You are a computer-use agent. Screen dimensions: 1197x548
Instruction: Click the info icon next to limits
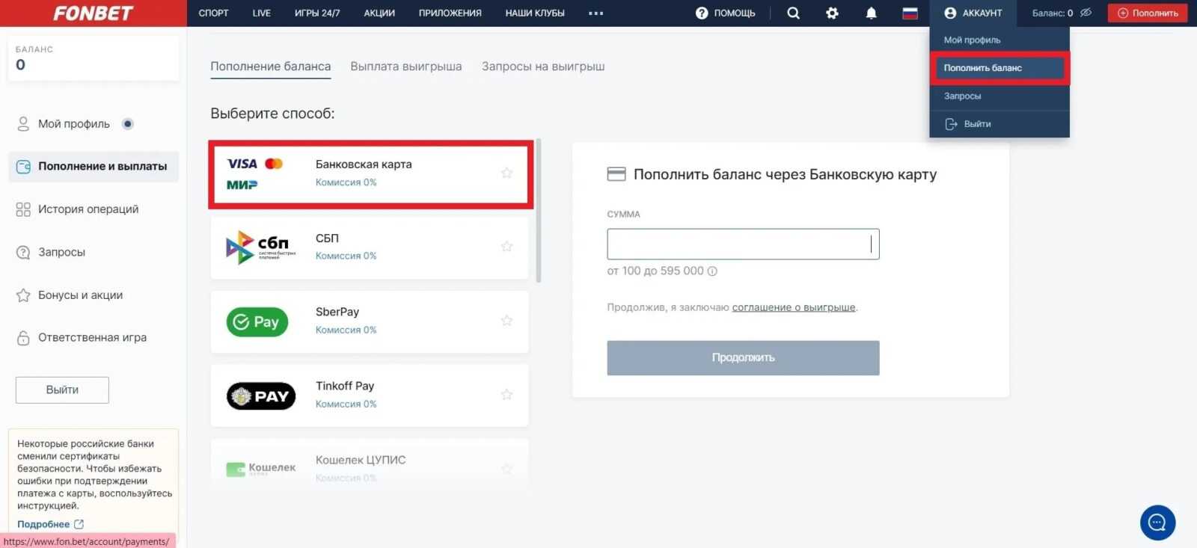tap(712, 271)
